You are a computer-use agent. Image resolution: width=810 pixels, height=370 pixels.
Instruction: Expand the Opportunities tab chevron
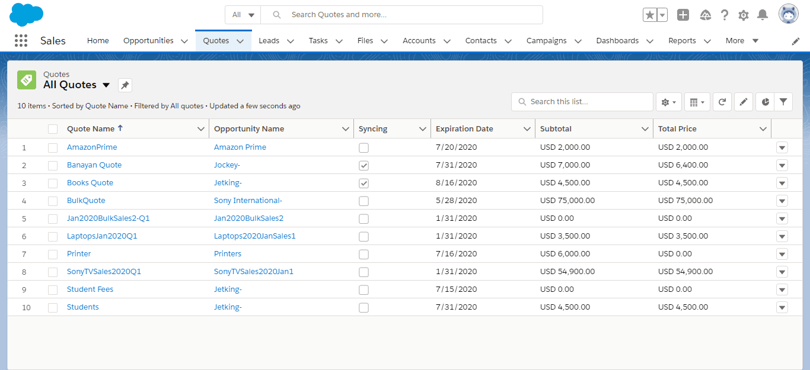[184, 41]
